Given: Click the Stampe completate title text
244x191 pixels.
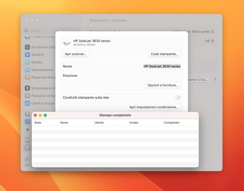Looking at the screenshot, I should (x=115, y=115).
